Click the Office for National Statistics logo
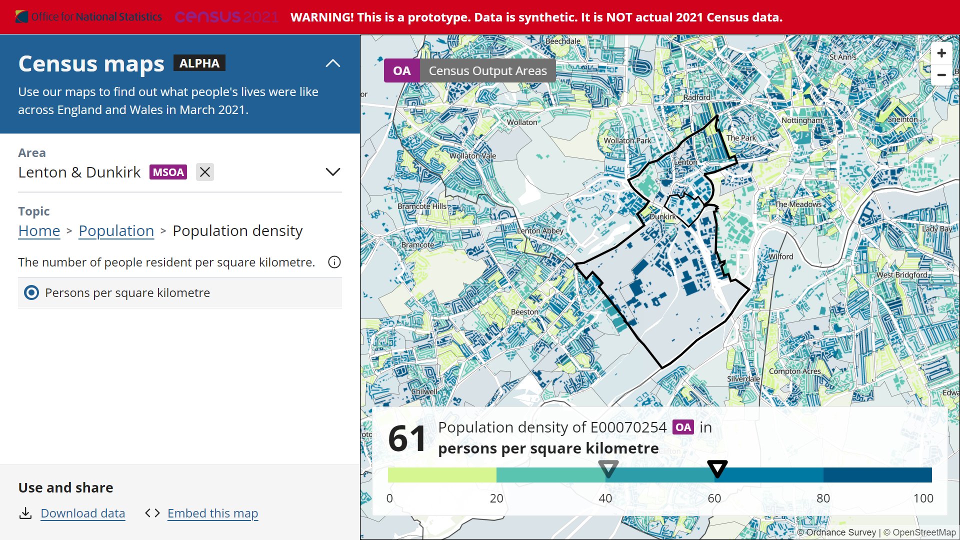Viewport: 960px width, 540px height. [88, 17]
